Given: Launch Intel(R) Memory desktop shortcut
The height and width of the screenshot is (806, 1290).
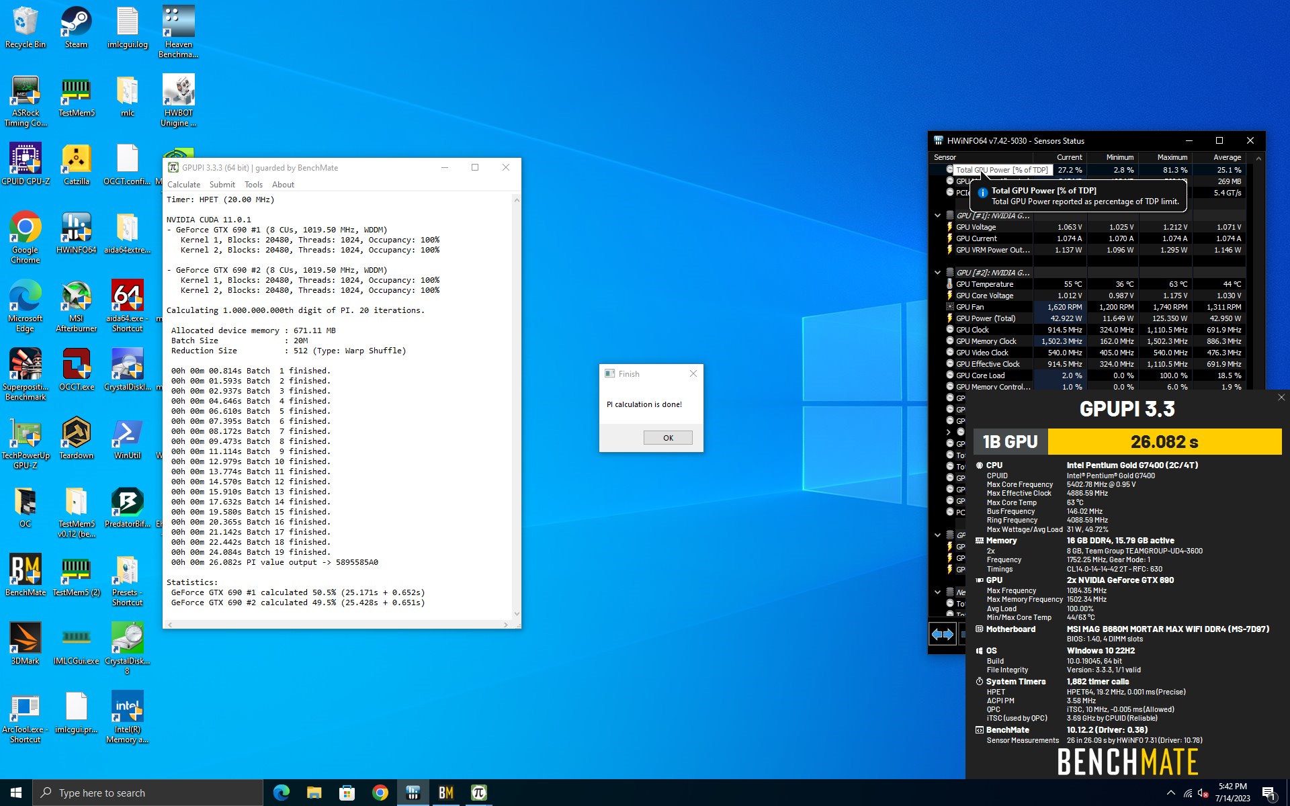Looking at the screenshot, I should pos(127,717).
